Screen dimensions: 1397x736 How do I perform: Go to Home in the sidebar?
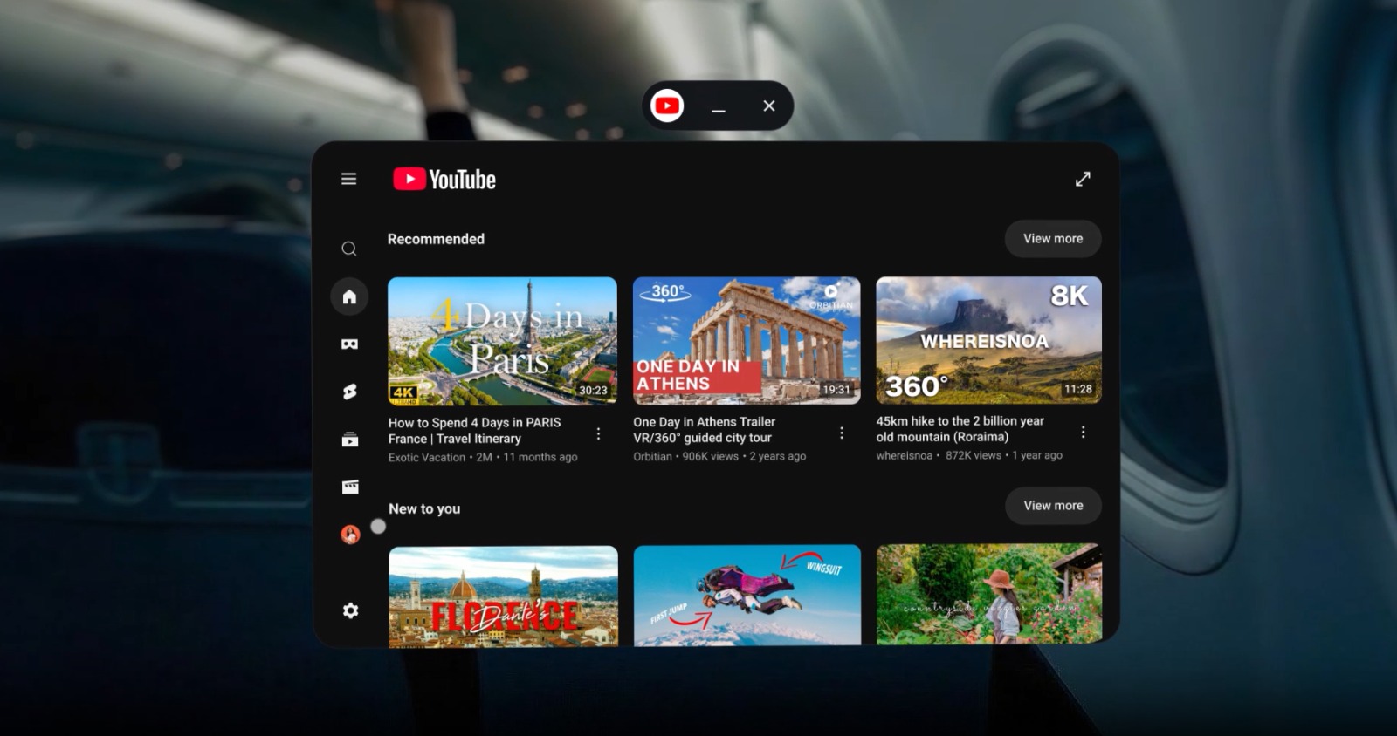(349, 296)
